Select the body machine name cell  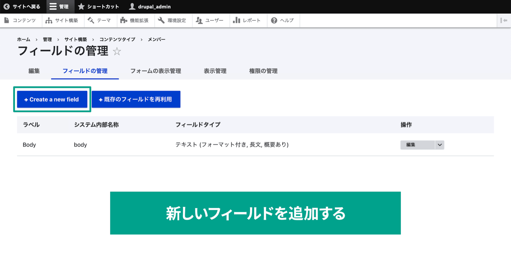pyautogui.click(x=80, y=145)
